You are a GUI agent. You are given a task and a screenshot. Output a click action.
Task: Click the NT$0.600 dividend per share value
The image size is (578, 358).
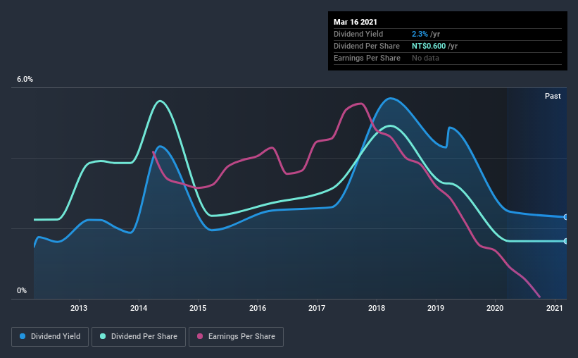[429, 46]
